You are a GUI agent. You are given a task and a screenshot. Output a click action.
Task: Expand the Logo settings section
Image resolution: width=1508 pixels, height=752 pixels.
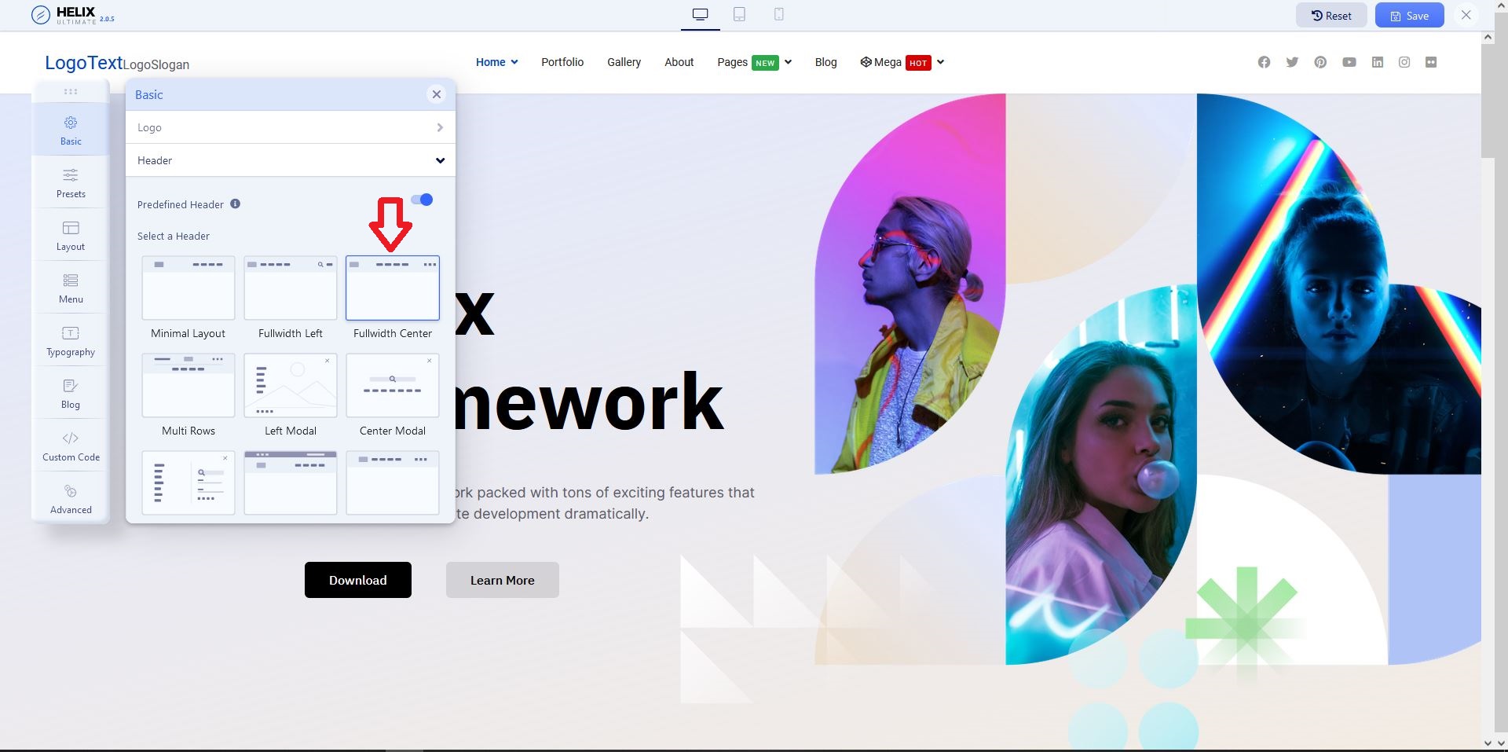tap(291, 127)
